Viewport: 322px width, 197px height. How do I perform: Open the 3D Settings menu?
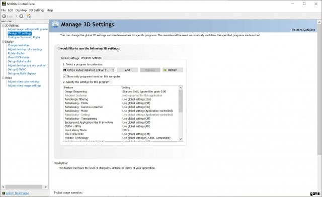[37, 10]
